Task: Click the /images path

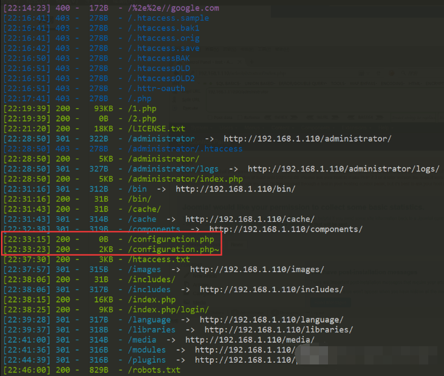Action: pyautogui.click(x=144, y=270)
